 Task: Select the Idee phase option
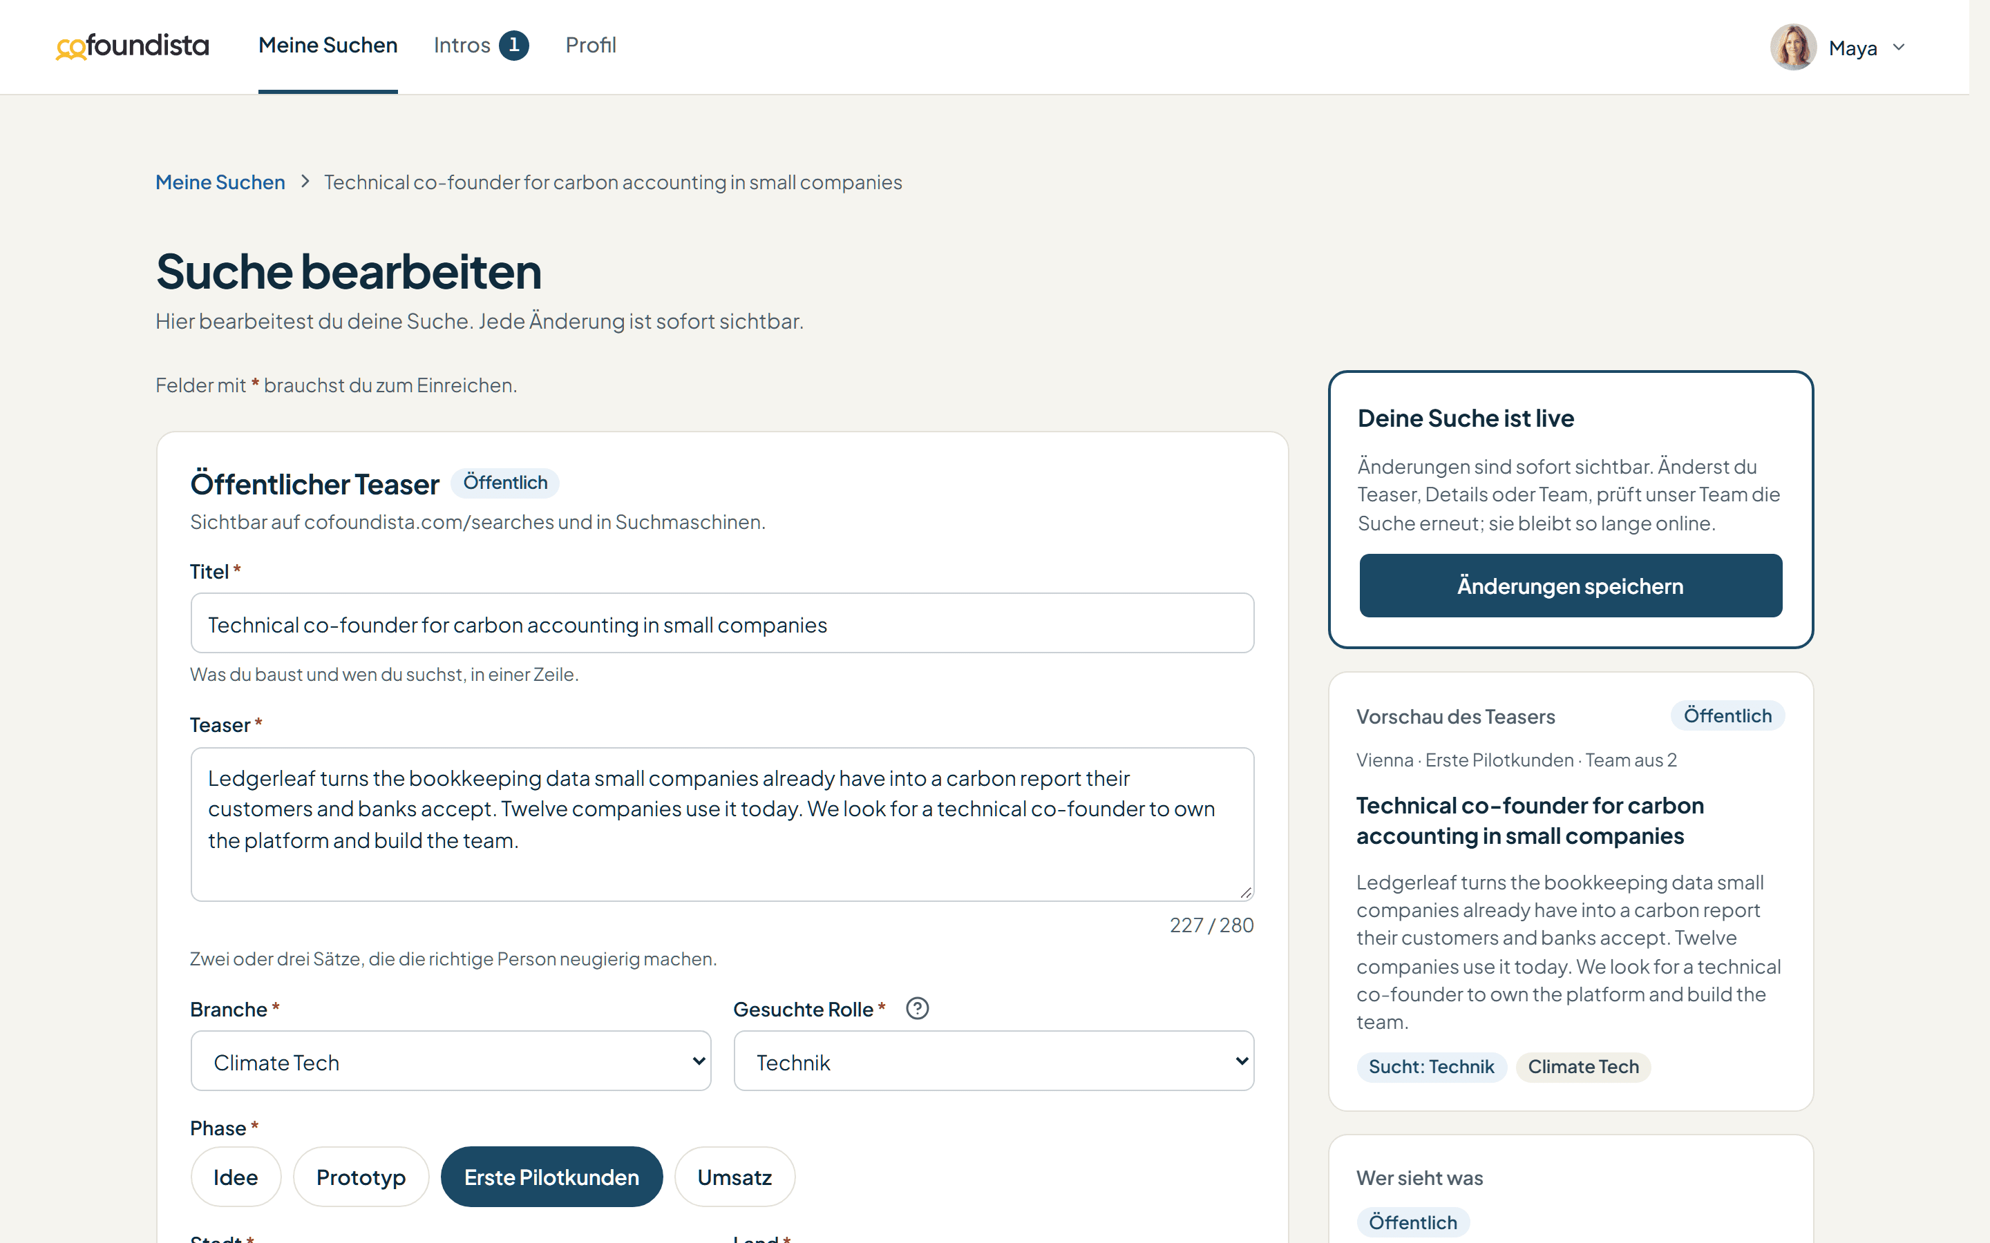click(236, 1177)
